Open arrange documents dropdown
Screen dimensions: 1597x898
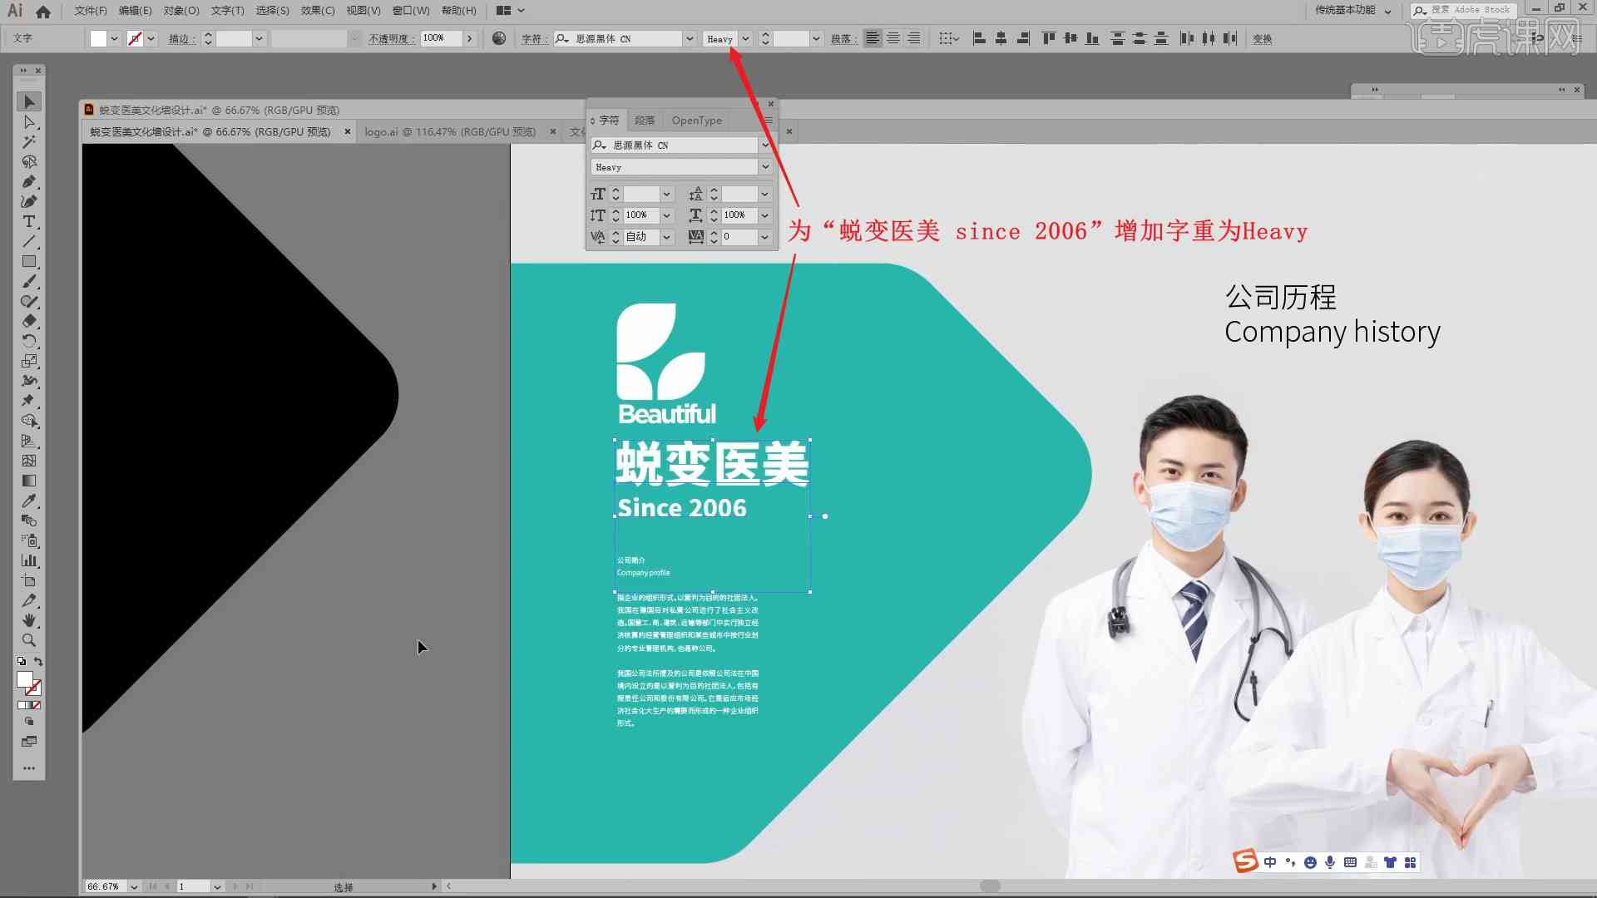[510, 11]
